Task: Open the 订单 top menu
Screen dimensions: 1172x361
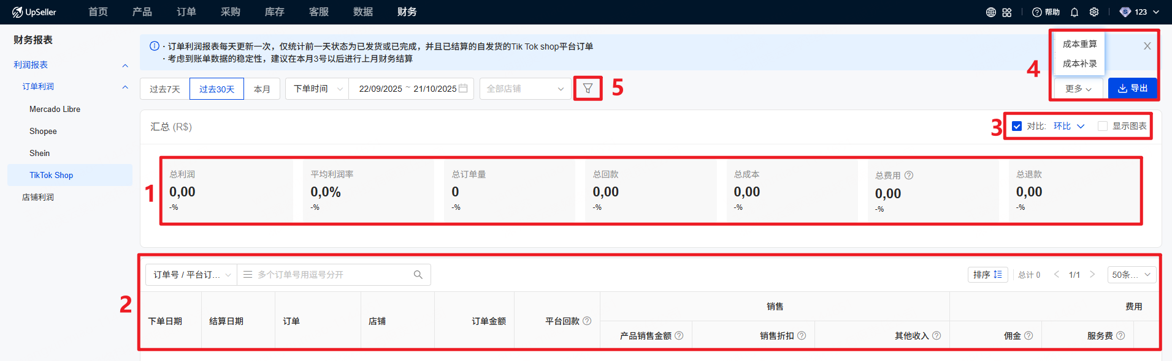Action: point(186,12)
